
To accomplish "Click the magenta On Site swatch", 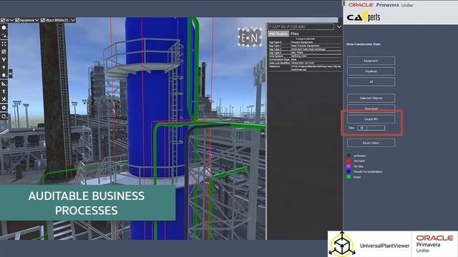I will click(349, 166).
